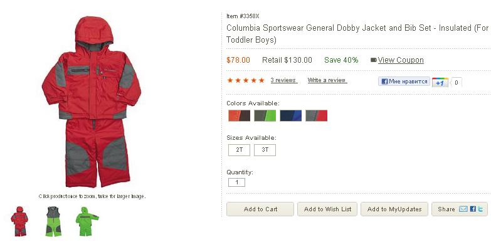Select size 3T
The height and width of the screenshot is (247, 491).
[265, 150]
